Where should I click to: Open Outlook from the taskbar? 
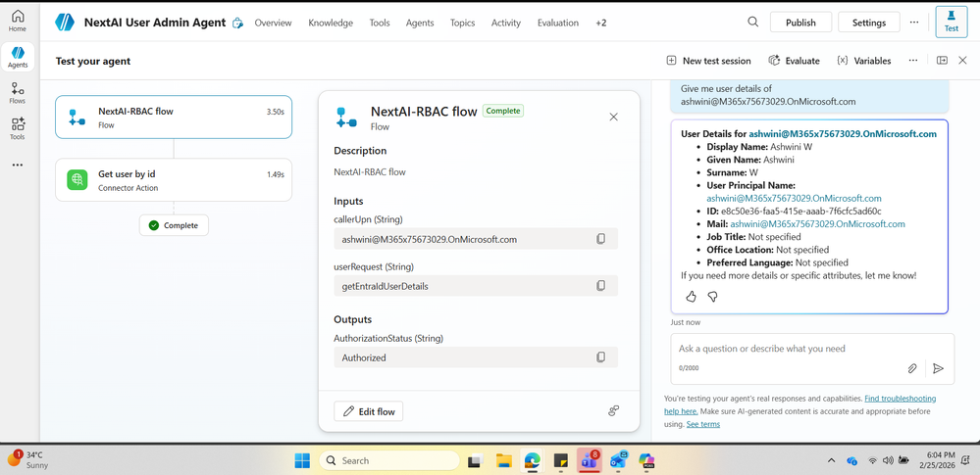pos(618,460)
